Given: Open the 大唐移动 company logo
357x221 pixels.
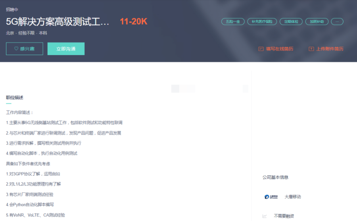Looking at the screenshot, I should tap(271, 197).
